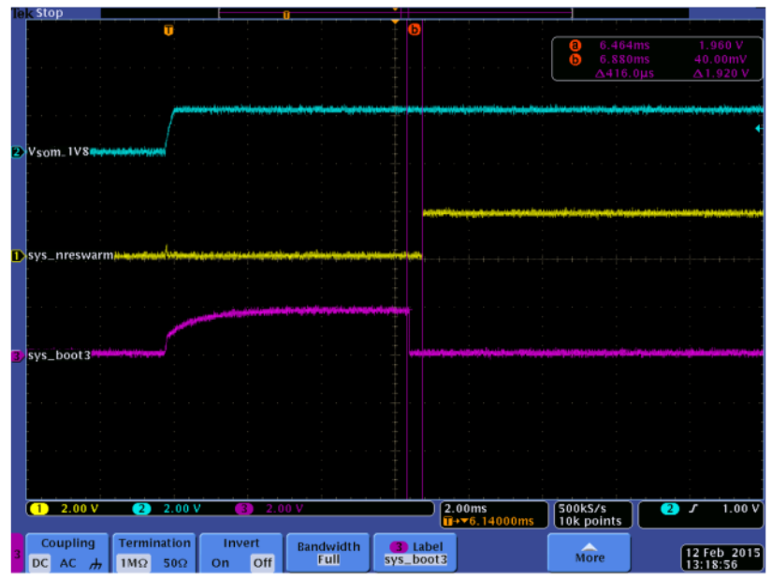
Task: Click the sys_boot3 waveform label
Action: pos(59,355)
